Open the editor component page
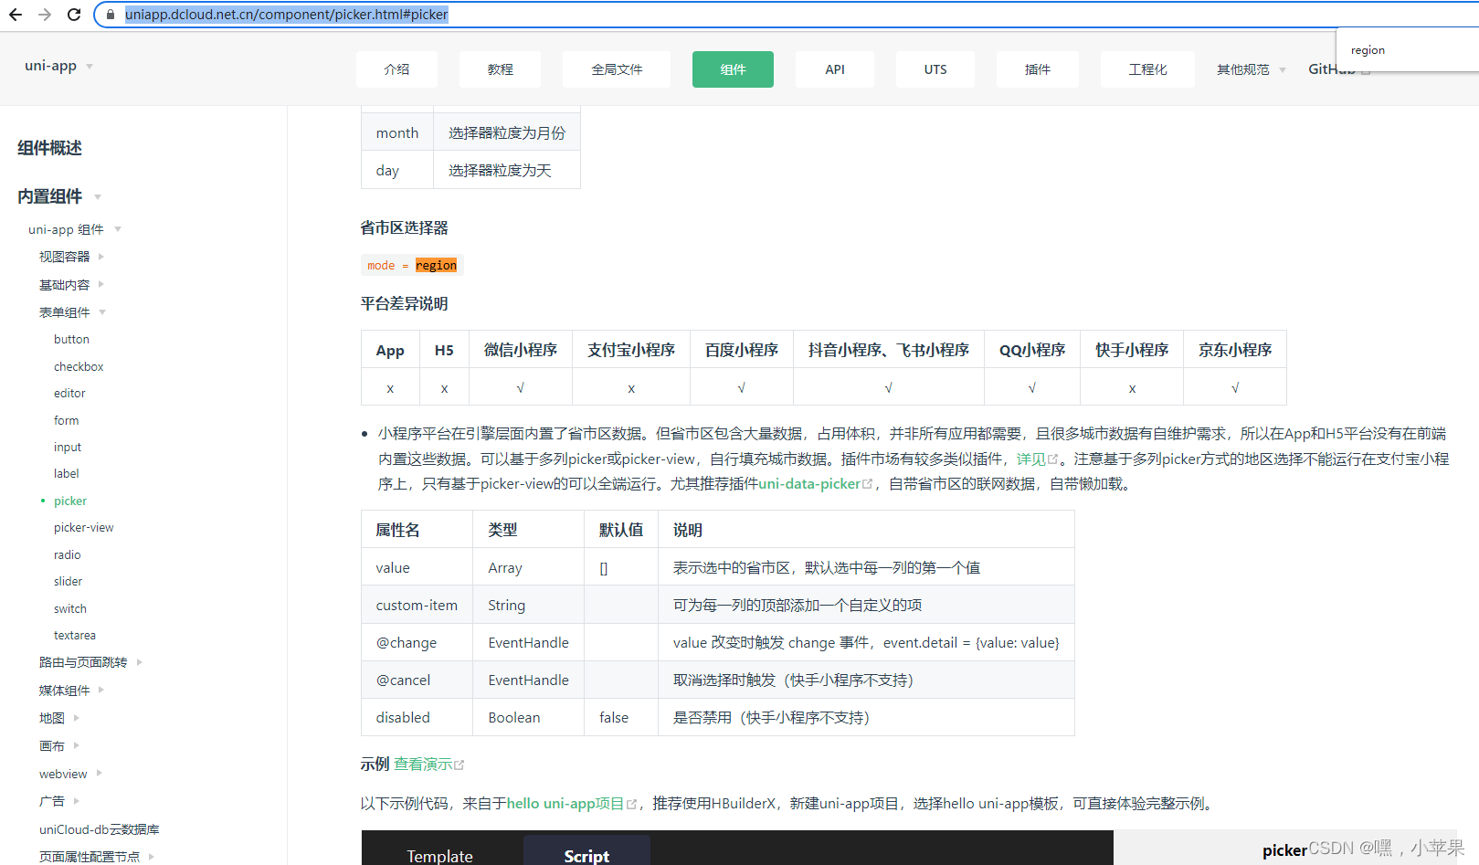The height and width of the screenshot is (865, 1479). coord(69,393)
